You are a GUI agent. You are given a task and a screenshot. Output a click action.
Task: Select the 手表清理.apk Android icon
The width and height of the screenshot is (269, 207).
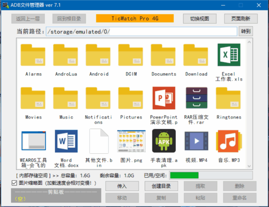[164, 141]
